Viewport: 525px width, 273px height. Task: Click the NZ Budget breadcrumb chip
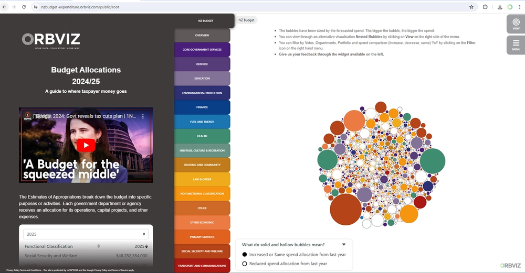pyautogui.click(x=246, y=20)
